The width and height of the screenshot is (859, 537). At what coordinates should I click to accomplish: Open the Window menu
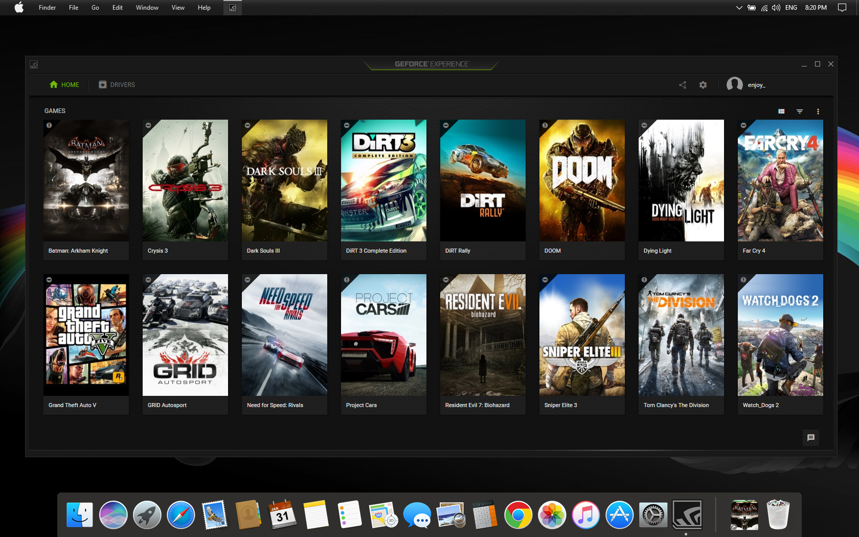click(x=147, y=8)
